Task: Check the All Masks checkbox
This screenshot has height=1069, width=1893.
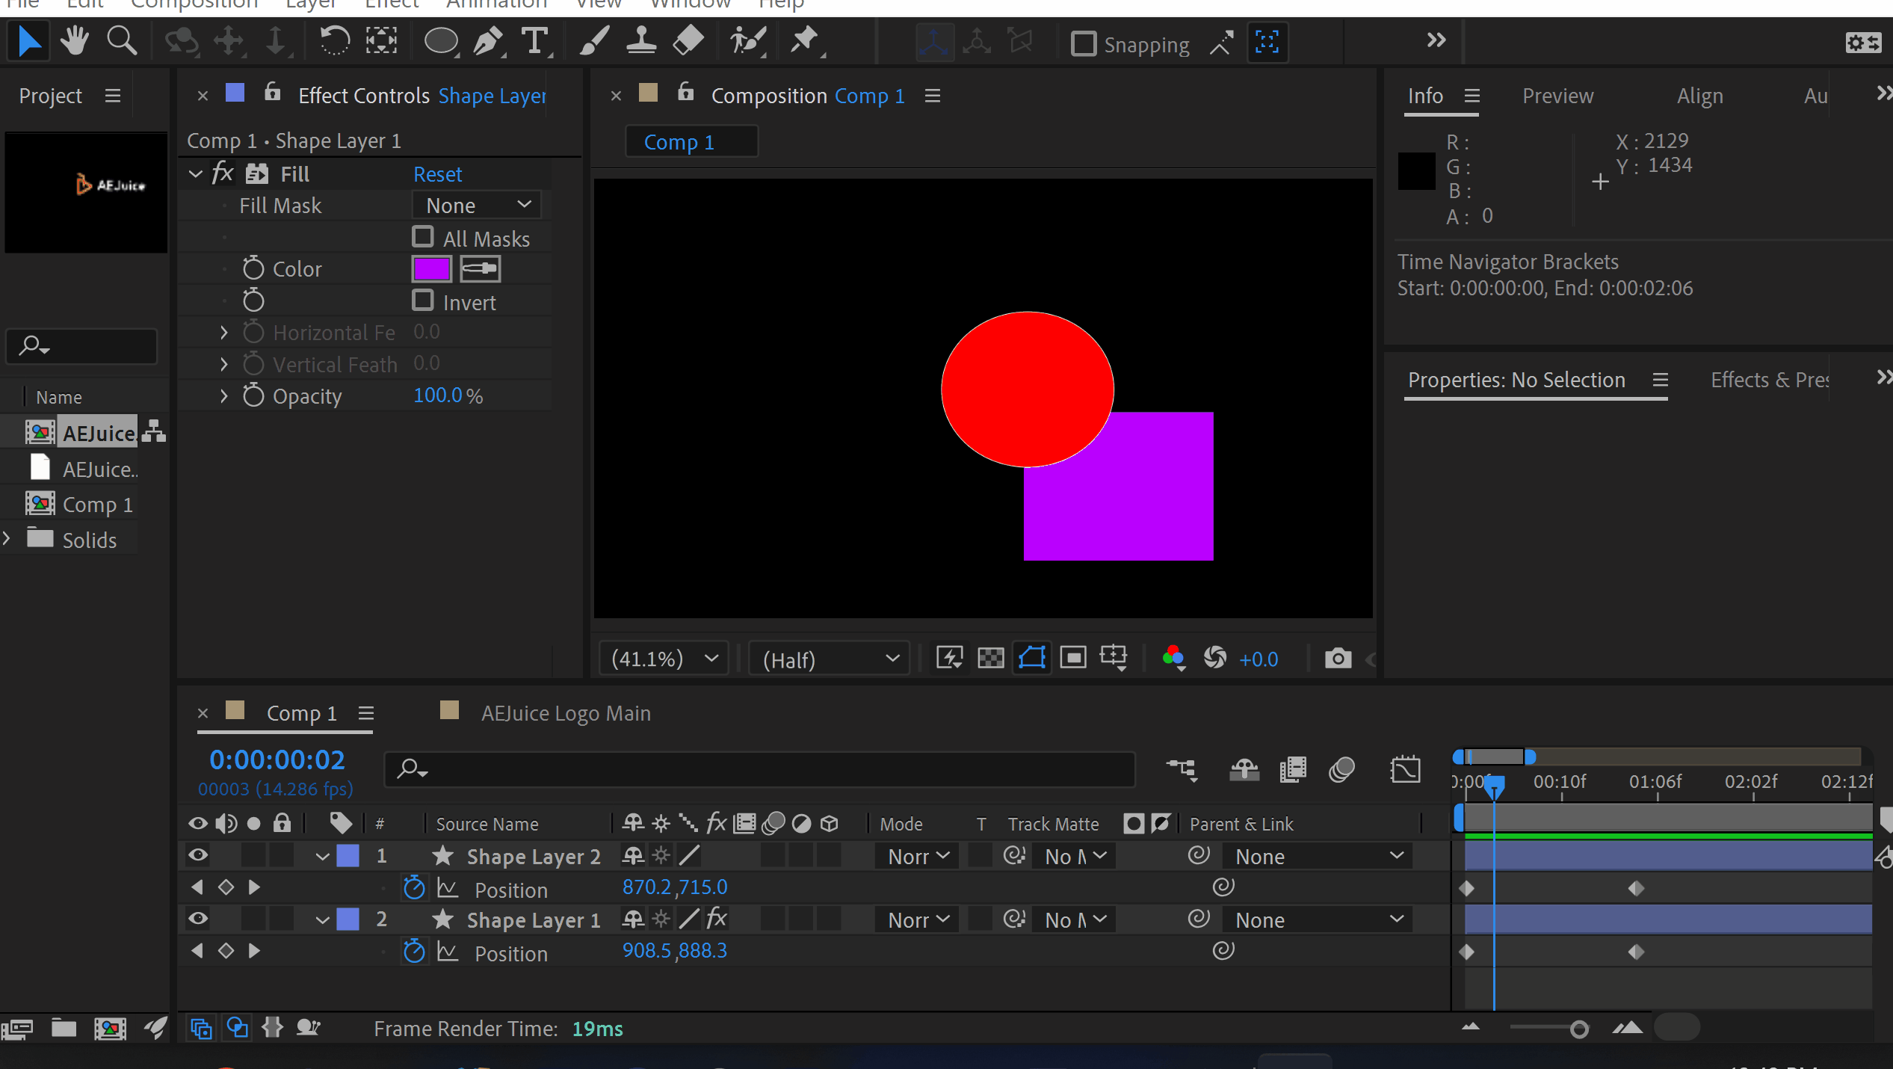Action: 423,237
